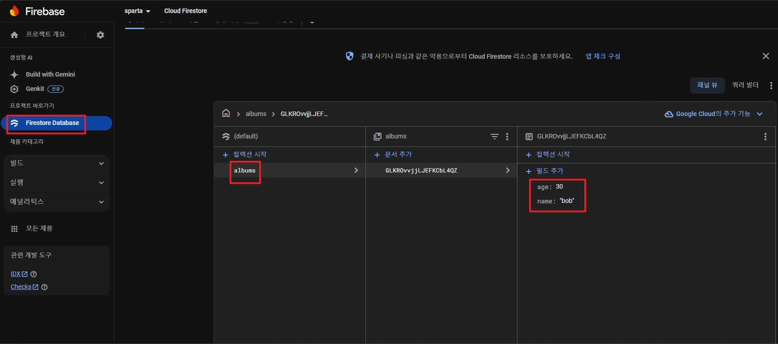The width and height of the screenshot is (778, 344).
Task: Click the Google Cloud icon
Action: pos(669,114)
